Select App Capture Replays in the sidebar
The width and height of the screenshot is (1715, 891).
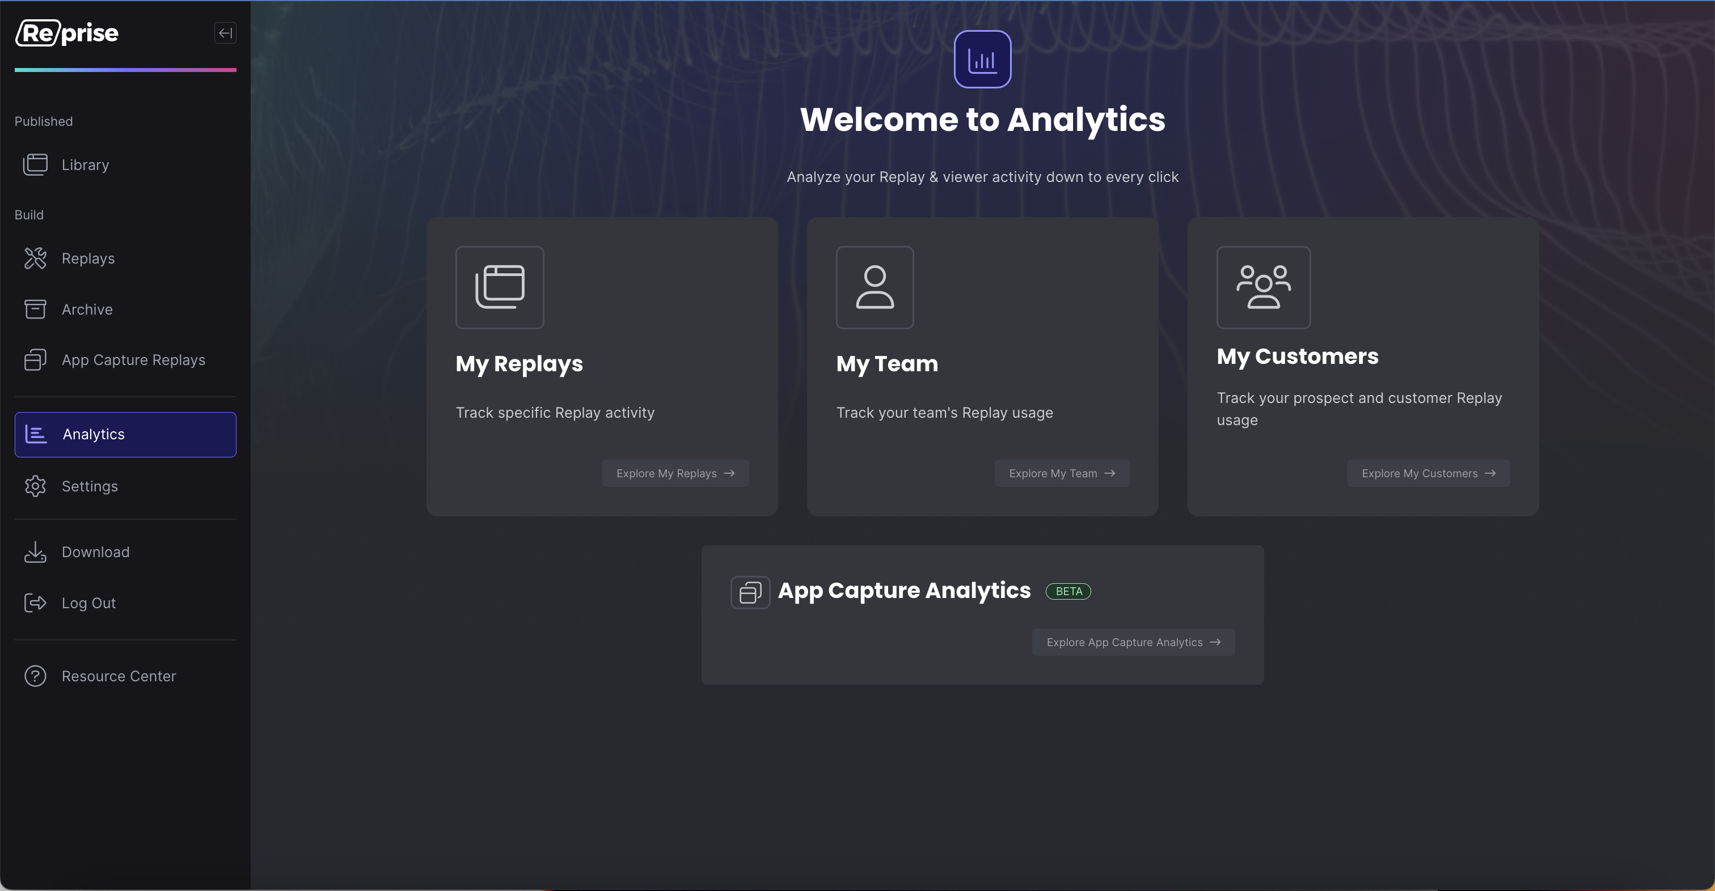pos(125,359)
